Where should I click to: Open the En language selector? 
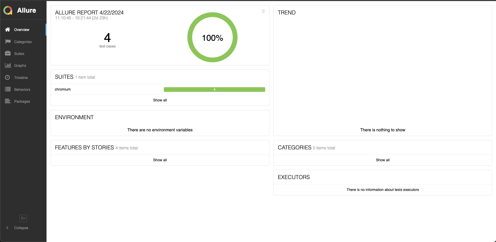pyautogui.click(x=23, y=218)
